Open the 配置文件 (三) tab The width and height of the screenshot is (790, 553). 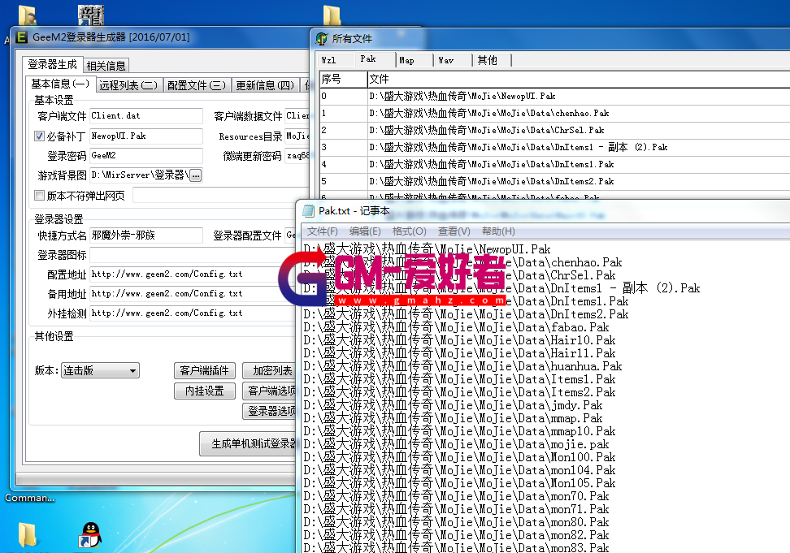[197, 85]
